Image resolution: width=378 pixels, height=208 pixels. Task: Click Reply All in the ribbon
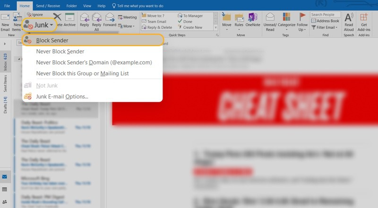click(97, 22)
